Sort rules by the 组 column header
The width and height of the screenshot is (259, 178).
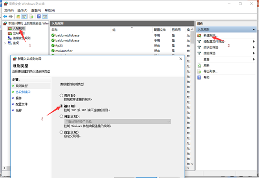coord(132,30)
